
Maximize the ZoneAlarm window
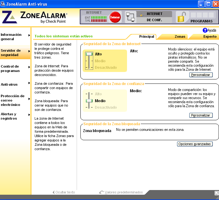[208, 4]
